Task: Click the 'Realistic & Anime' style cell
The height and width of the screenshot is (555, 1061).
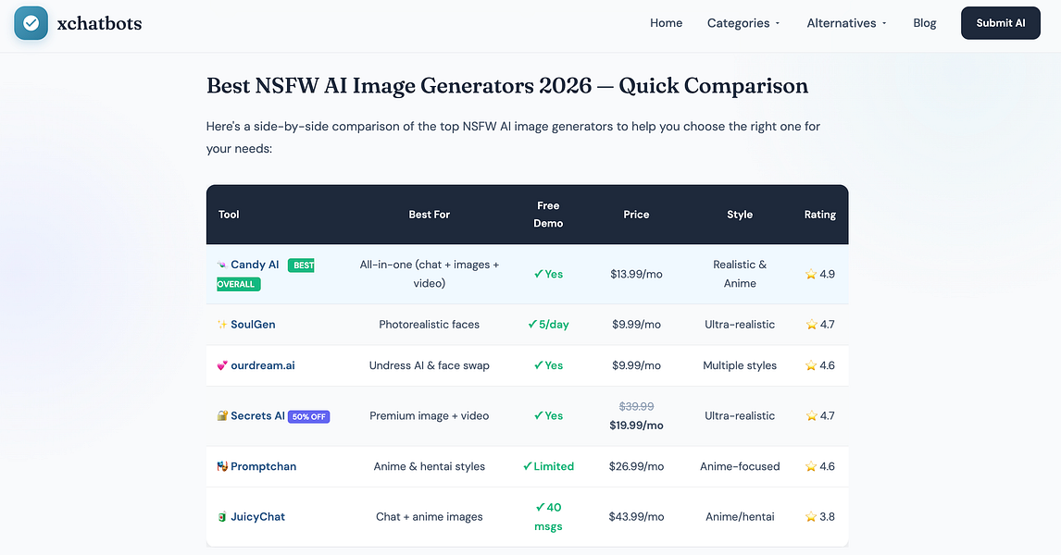Action: pos(740,274)
